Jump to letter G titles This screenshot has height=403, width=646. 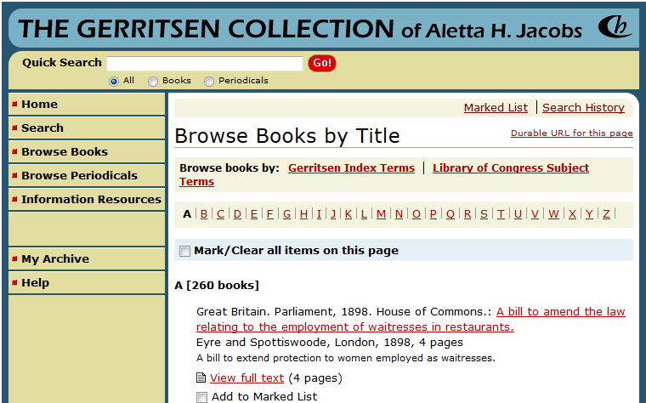[286, 214]
